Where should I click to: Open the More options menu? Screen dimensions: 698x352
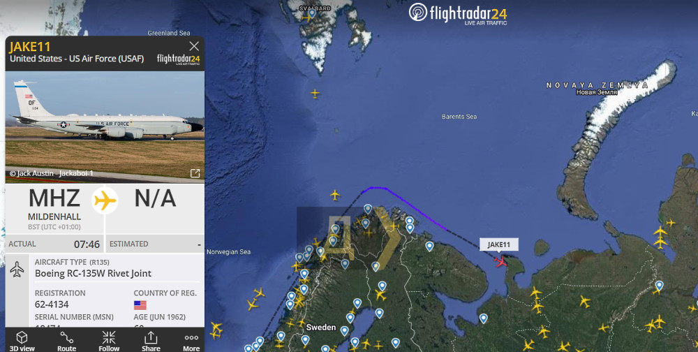tap(191, 342)
